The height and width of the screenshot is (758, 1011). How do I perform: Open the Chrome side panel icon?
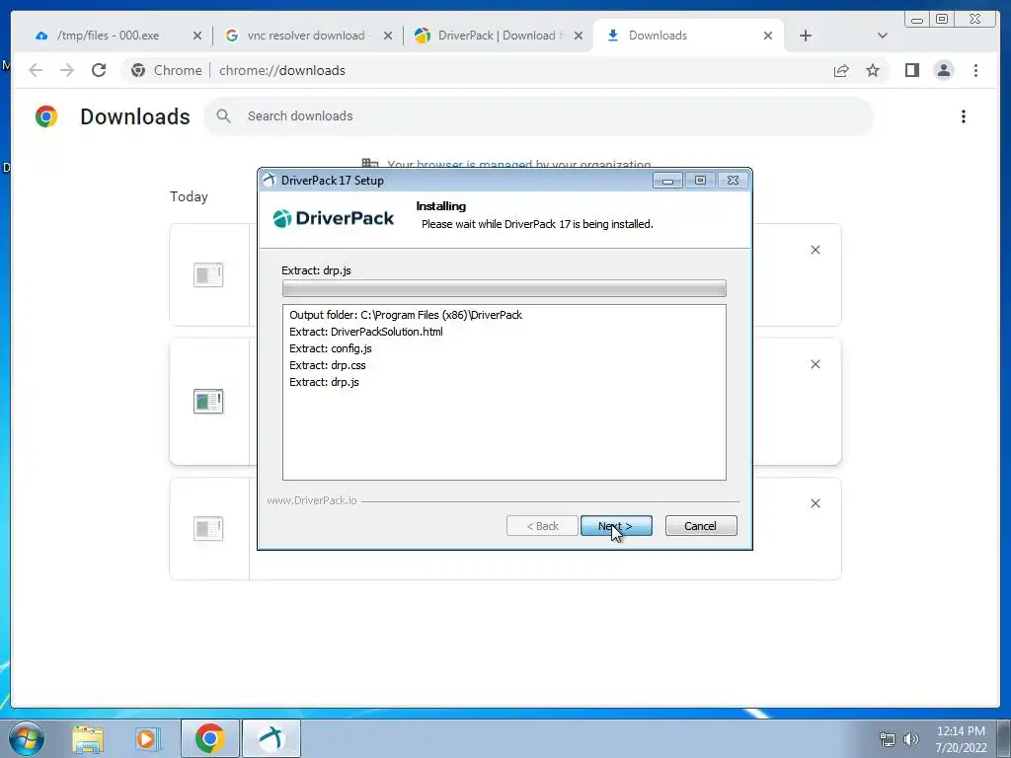click(911, 70)
